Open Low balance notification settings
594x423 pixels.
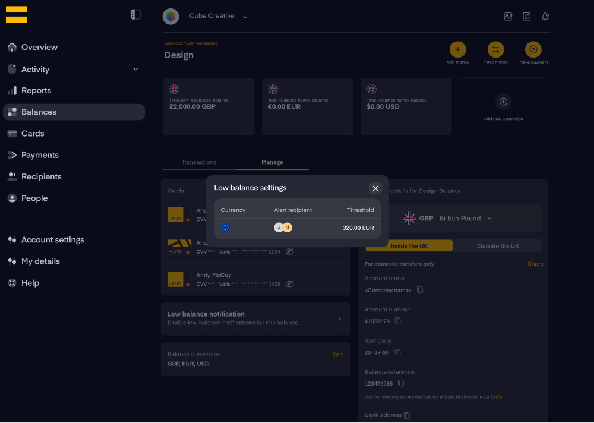255,319
